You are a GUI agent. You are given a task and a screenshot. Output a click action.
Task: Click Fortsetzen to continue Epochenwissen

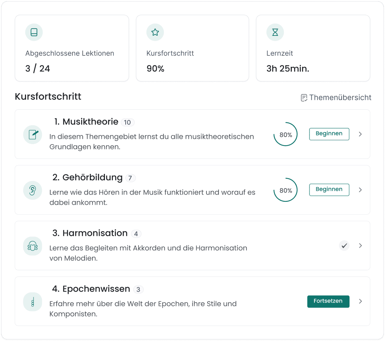(x=328, y=301)
